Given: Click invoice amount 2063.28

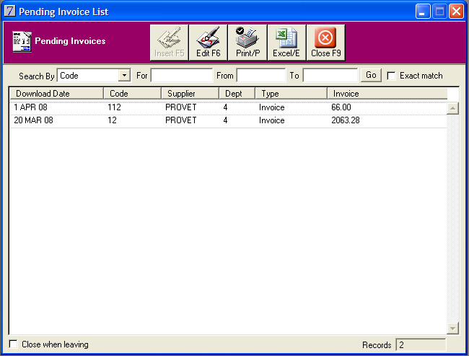Looking at the screenshot, I should 346,120.
